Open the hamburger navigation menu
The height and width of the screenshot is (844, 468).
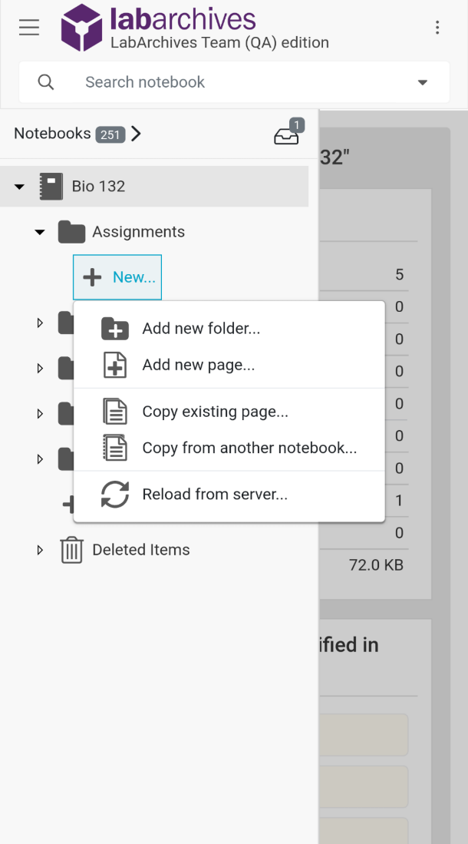tap(29, 27)
